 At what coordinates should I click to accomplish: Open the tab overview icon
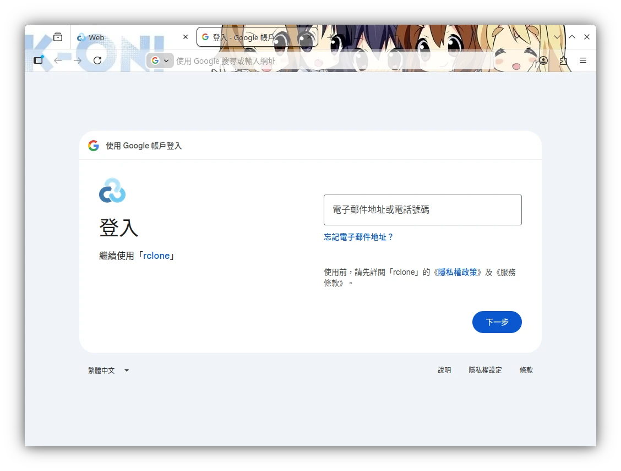[x=58, y=37]
